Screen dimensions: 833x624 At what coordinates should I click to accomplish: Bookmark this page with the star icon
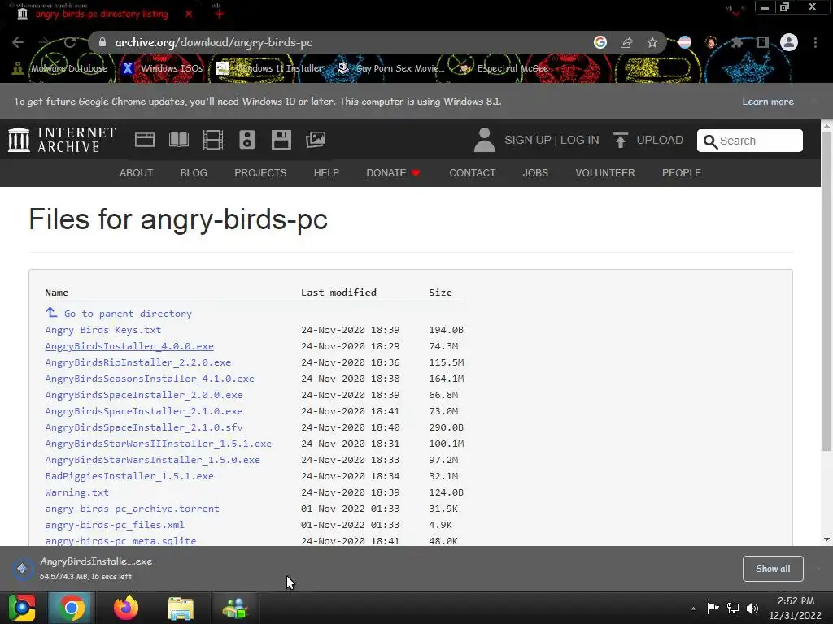(x=652, y=42)
